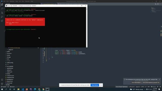162x91 pixels.
Task: Click Search Marketplace in notification
Action: click(x=136, y=83)
